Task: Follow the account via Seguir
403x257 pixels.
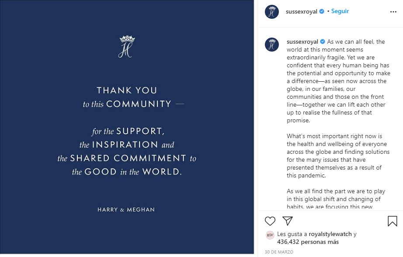Action: coord(340,11)
